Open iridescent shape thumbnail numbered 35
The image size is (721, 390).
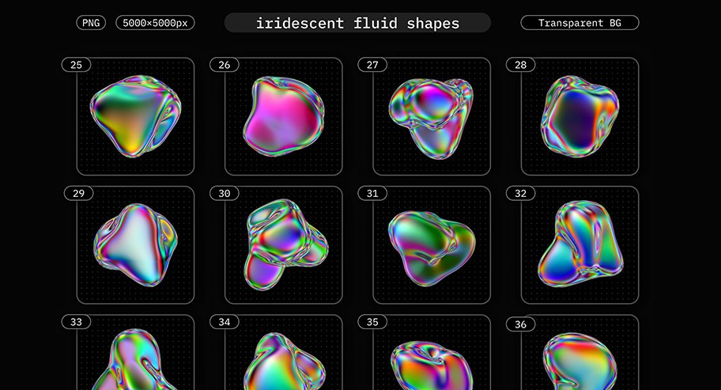click(432, 352)
